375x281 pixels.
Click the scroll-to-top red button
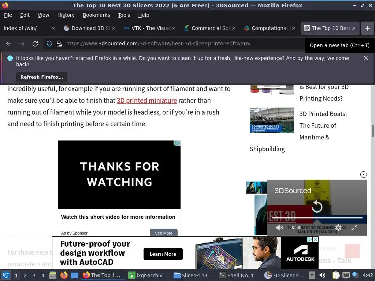[352, 251]
